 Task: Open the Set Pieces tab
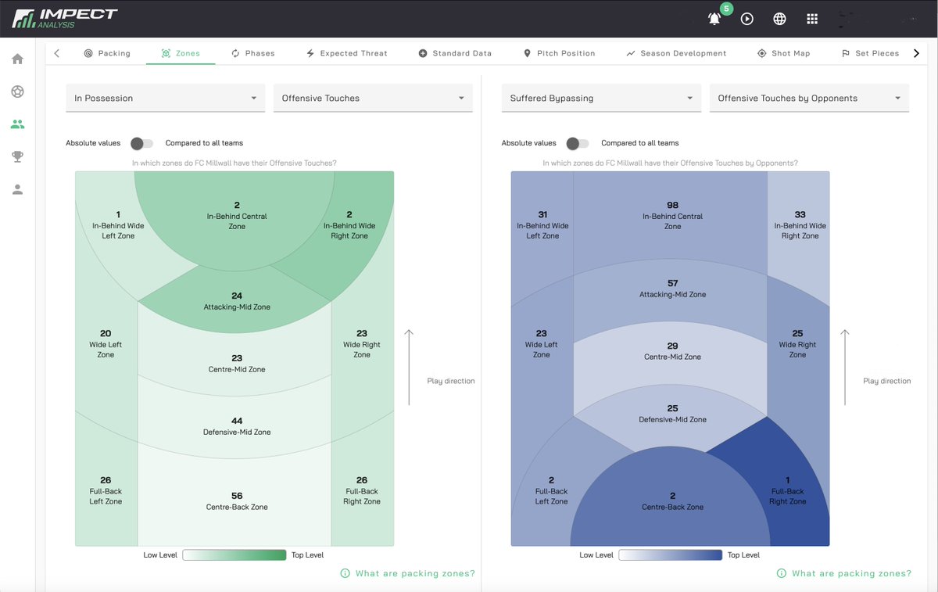[870, 53]
